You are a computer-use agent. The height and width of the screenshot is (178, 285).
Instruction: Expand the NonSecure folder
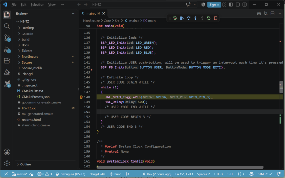(45, 57)
